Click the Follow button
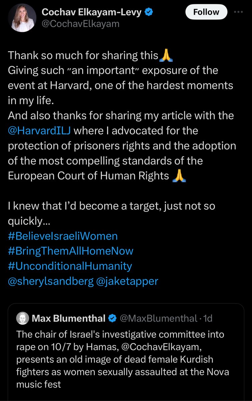Viewport: 252px width, 401px height. (x=206, y=12)
